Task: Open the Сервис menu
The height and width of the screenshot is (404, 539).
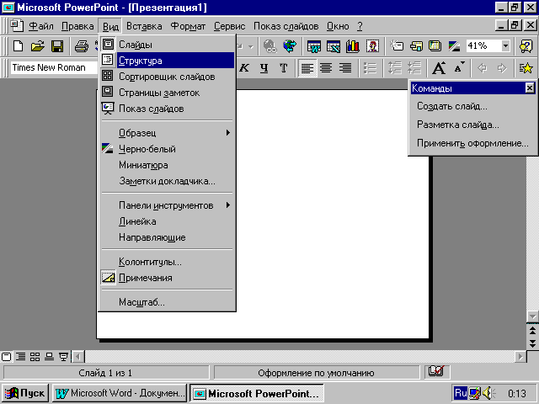Action: tap(229, 26)
